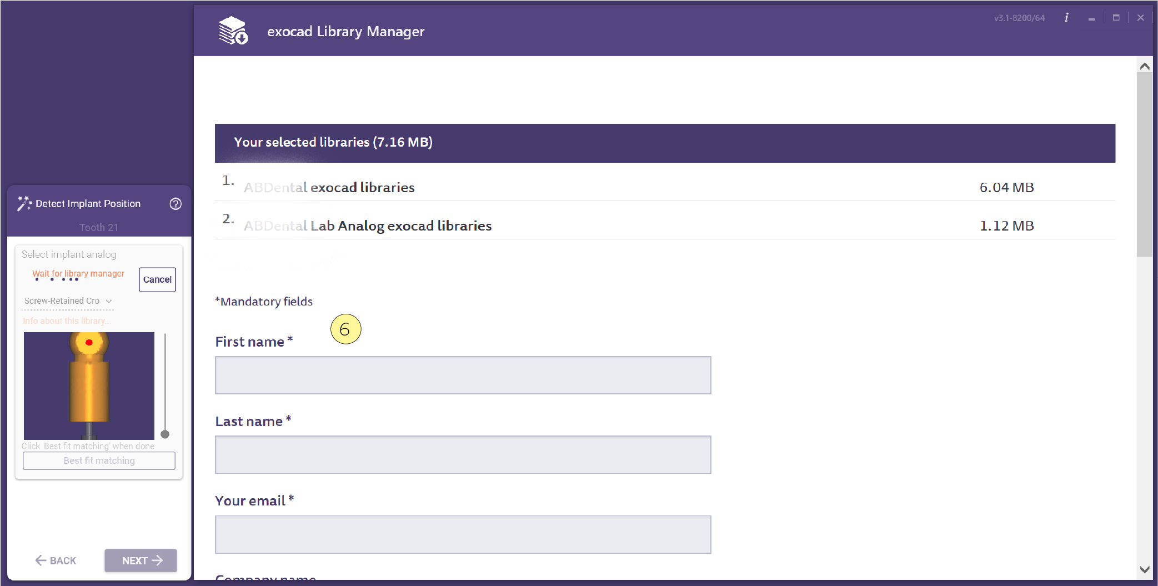Click the scrollbar up arrow

click(x=1145, y=66)
